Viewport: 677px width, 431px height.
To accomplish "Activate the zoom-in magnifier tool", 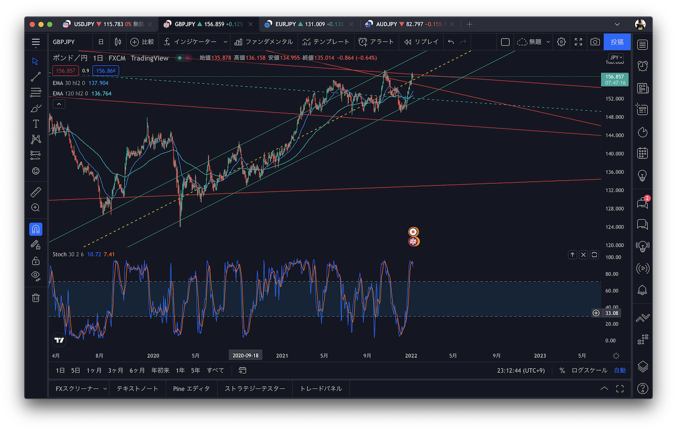I will pyautogui.click(x=35, y=208).
